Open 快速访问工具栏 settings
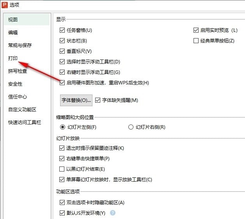The width and height of the screenshot is (245, 219). 25,123
